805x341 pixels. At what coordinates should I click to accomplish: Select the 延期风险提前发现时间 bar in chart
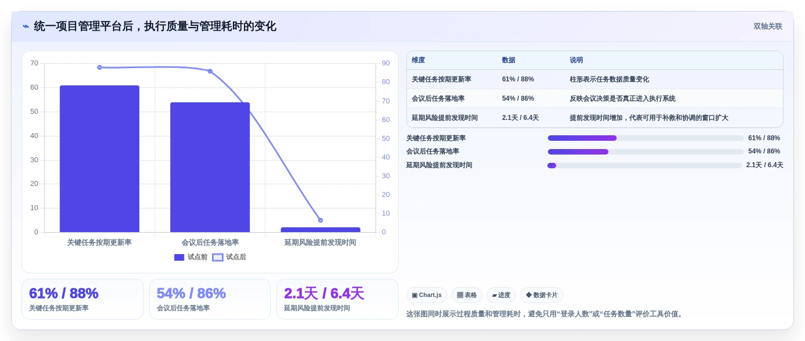point(320,230)
